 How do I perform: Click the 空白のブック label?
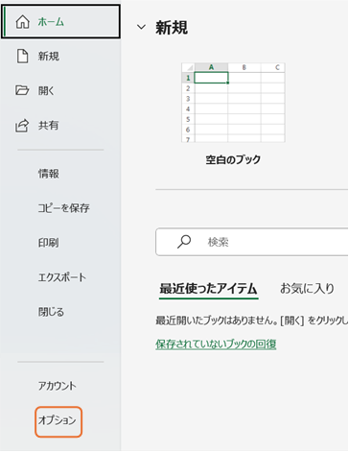[233, 159]
